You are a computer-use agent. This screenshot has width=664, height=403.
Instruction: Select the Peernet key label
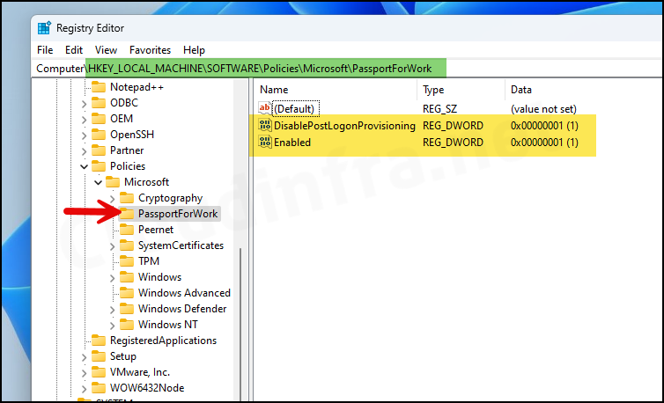156,230
